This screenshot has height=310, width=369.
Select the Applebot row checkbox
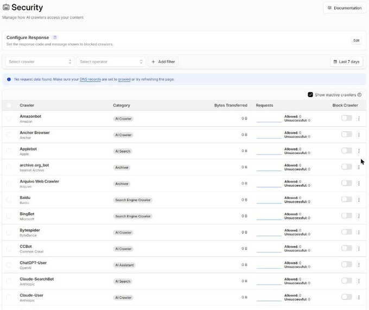(9, 151)
